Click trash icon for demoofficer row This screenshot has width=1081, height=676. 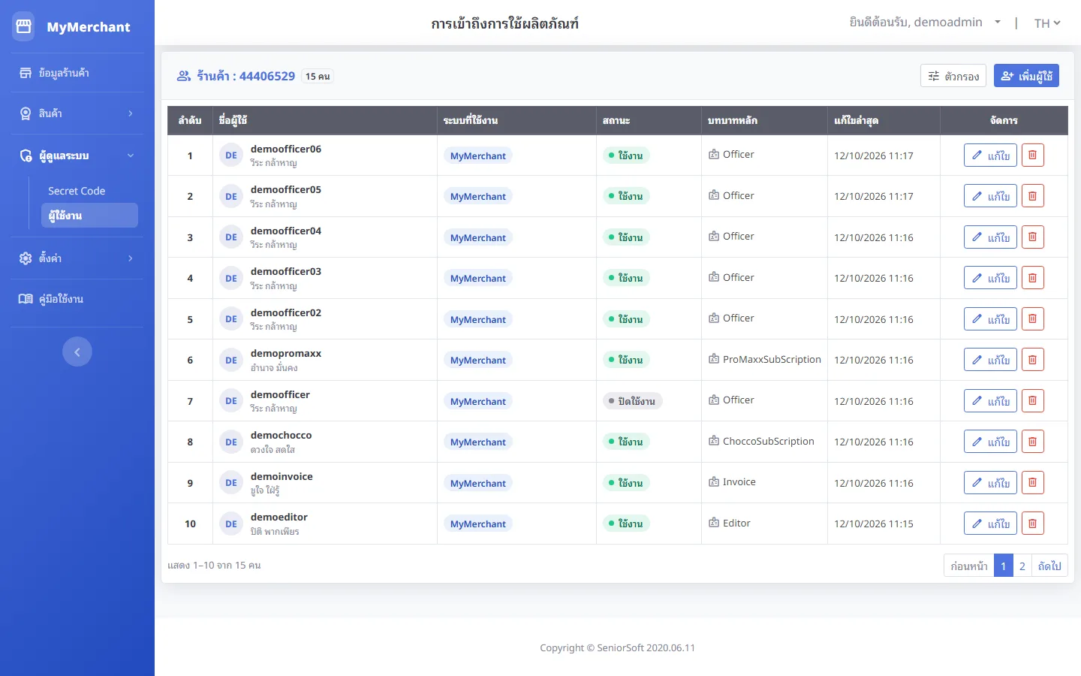point(1032,401)
